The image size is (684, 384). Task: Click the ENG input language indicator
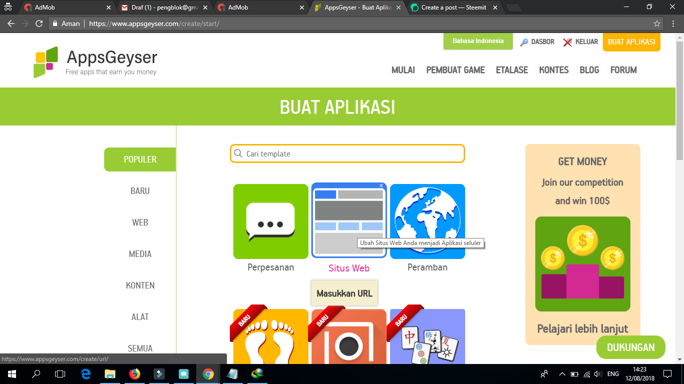[x=613, y=374]
